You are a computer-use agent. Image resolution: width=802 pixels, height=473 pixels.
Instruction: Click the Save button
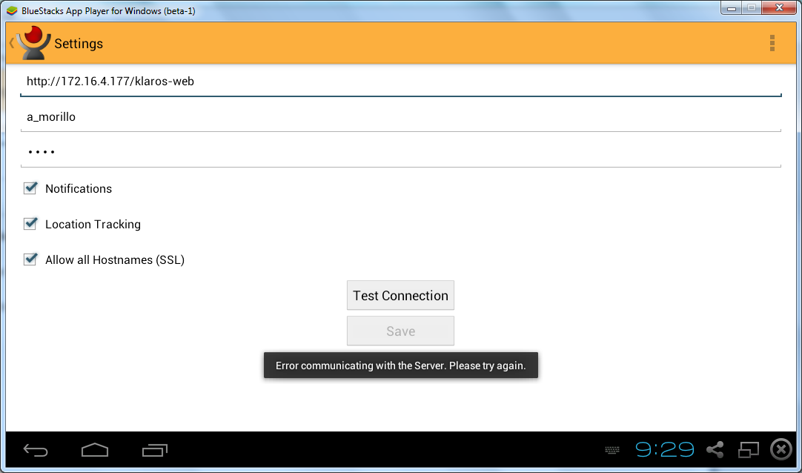tap(400, 331)
